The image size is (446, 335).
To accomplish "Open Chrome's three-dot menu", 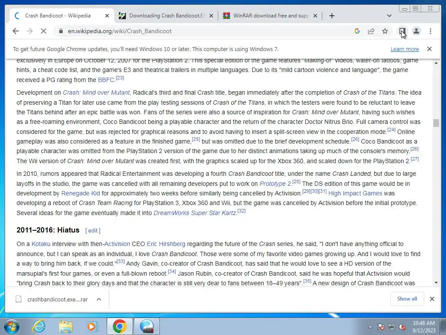I will click(x=430, y=31).
